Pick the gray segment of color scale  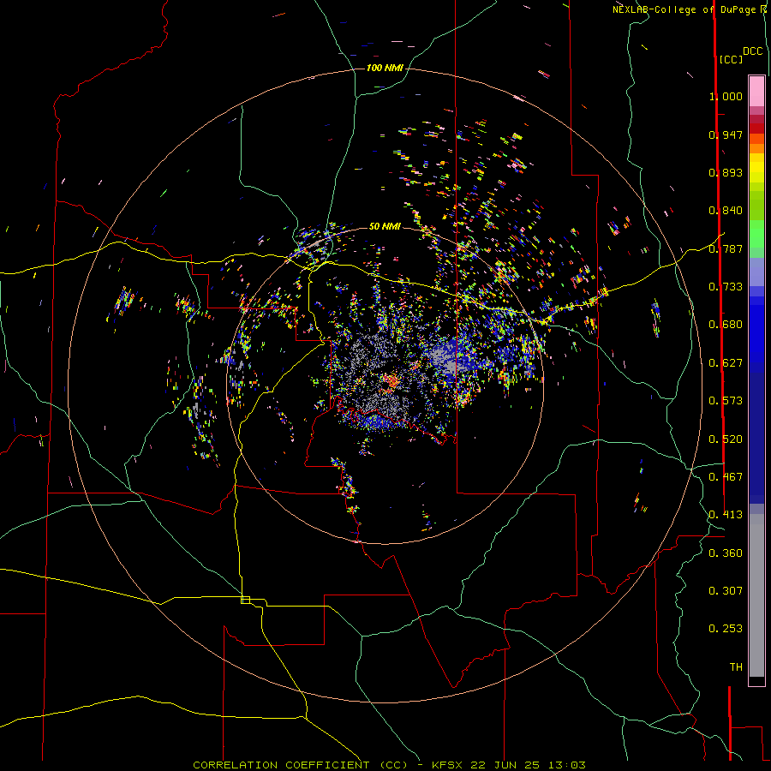(x=756, y=595)
